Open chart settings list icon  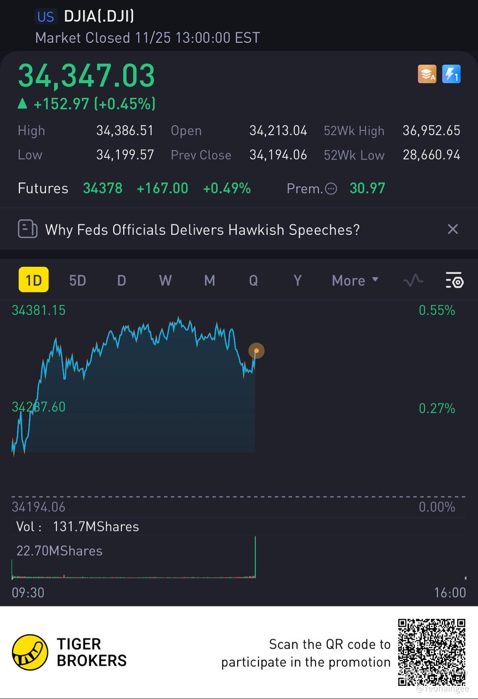(454, 280)
